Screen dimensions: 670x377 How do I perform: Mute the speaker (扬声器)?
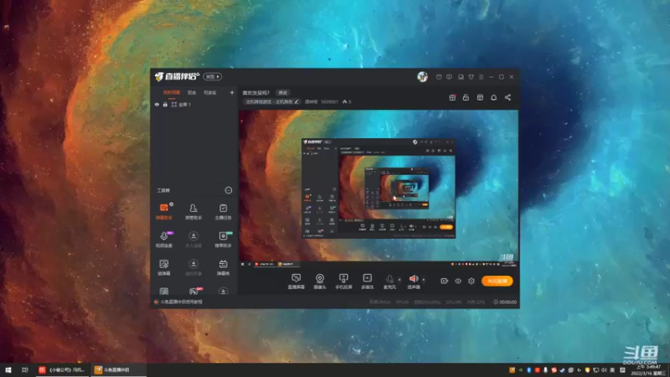click(x=413, y=281)
